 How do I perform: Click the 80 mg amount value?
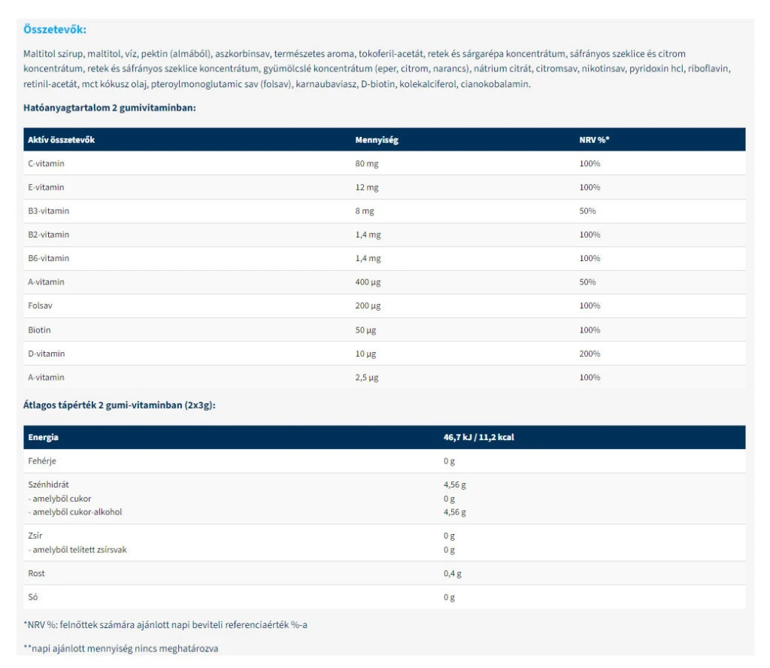[x=367, y=163]
